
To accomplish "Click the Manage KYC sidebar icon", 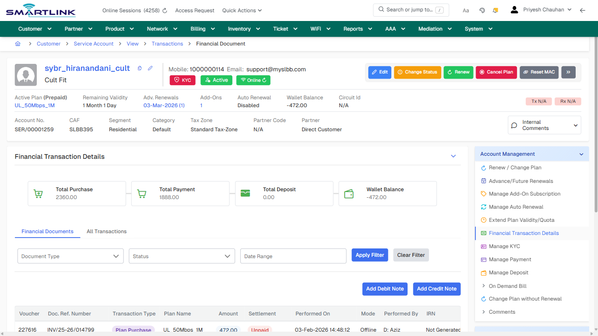I will point(483,246).
